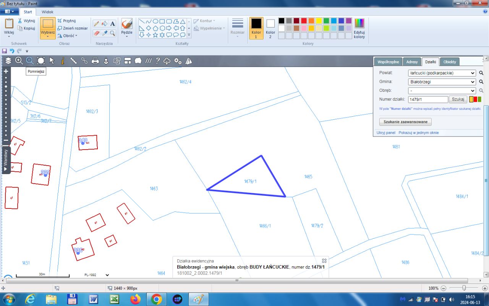Switch active color to Kolor 2
The height and width of the screenshot is (306, 489).
click(270, 28)
